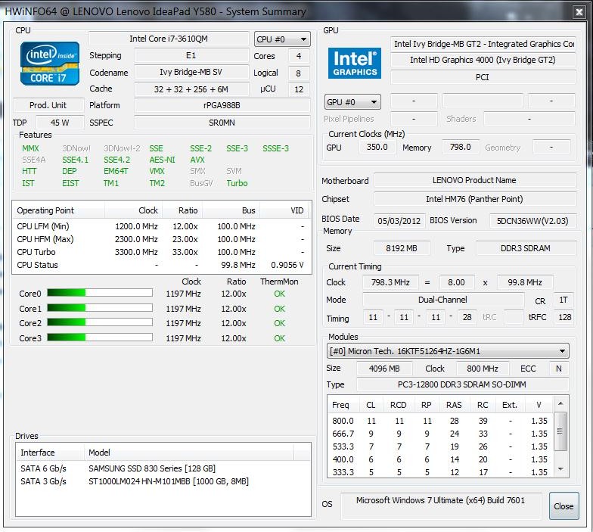Click the timing table scroll down arrow

coord(561,469)
